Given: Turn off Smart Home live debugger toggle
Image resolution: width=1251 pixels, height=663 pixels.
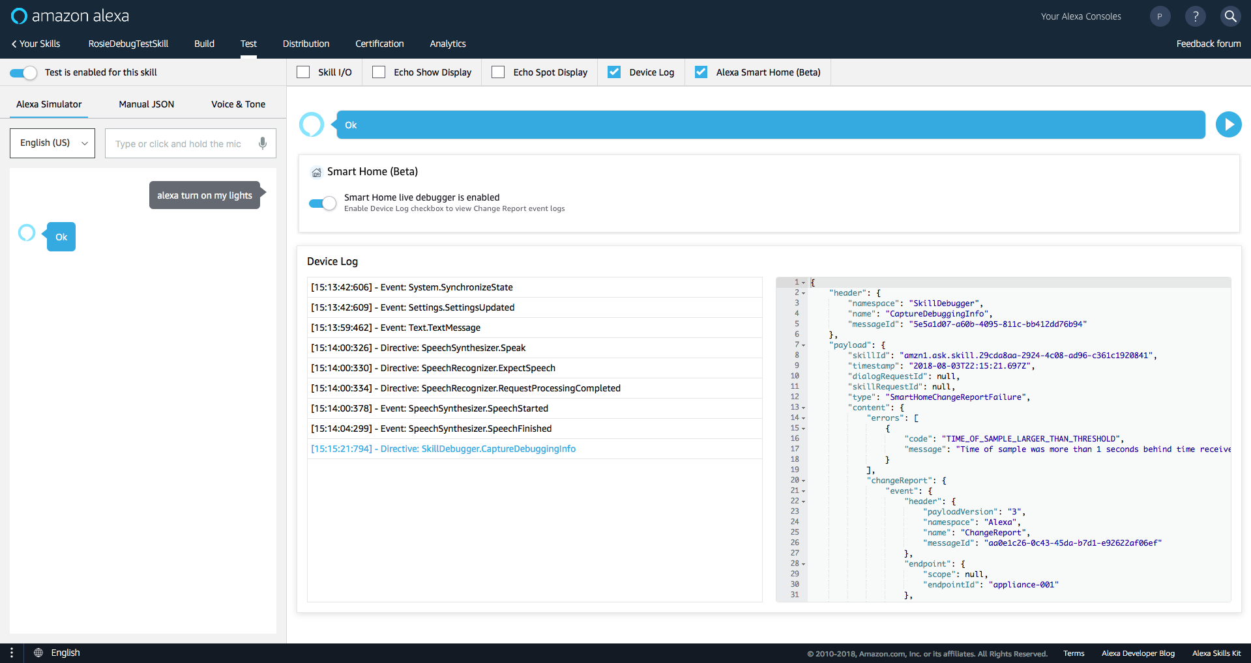Looking at the screenshot, I should coord(323,203).
